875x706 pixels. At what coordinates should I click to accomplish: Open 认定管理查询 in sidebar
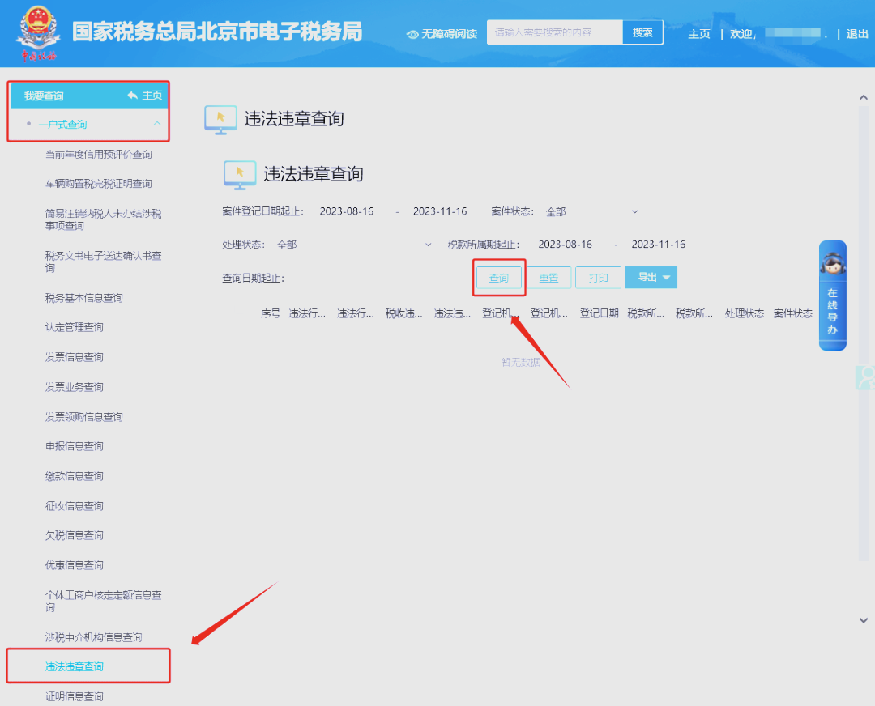tap(75, 327)
